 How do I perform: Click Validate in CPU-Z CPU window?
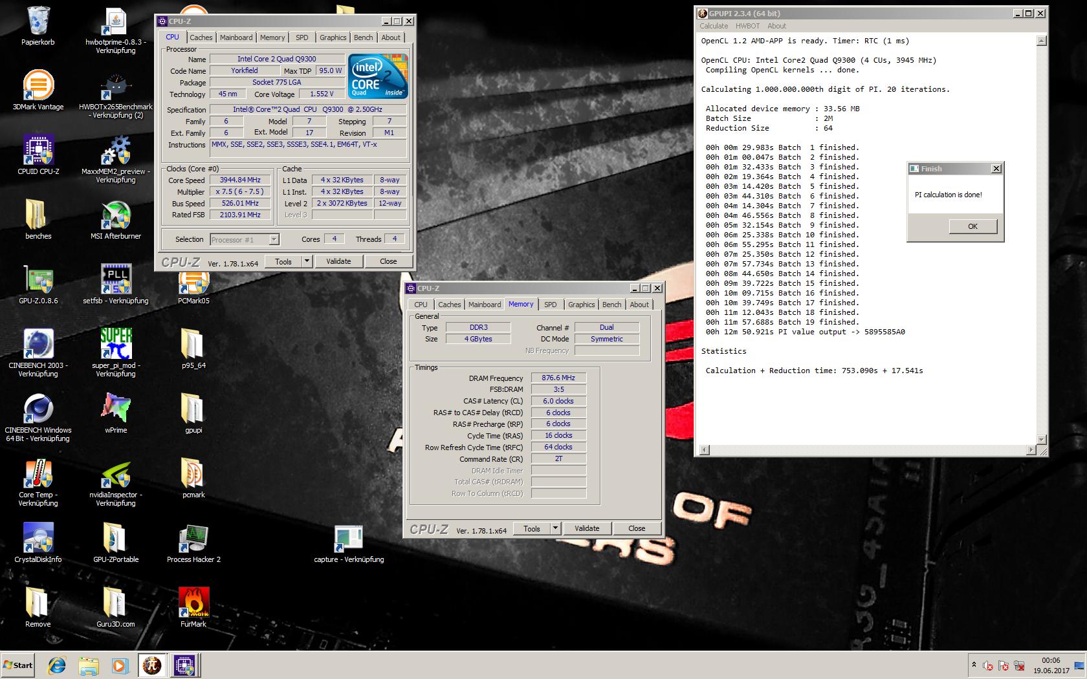point(338,261)
